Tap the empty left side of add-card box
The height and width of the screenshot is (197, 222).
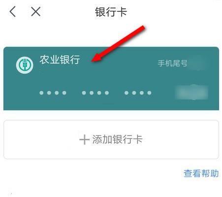point(41,139)
